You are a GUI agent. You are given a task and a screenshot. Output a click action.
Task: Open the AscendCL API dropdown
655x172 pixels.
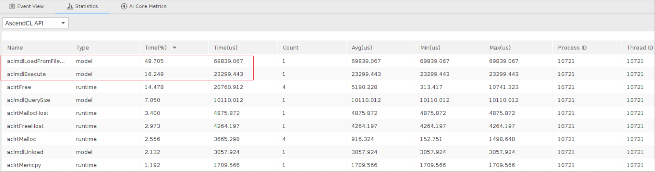(36, 23)
